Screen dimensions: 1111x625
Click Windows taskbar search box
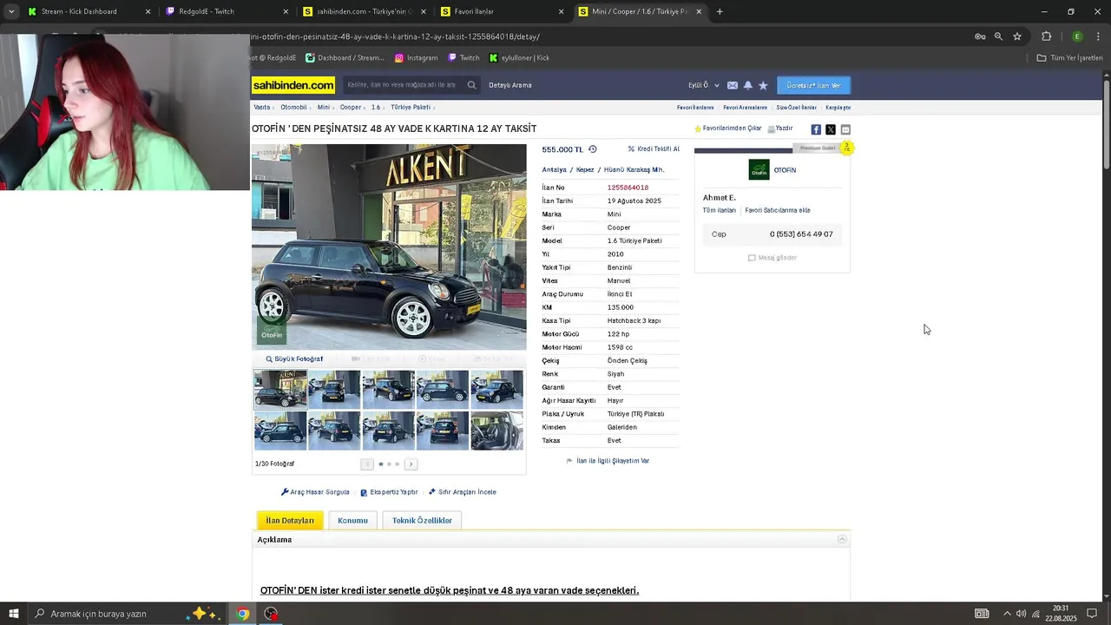tap(128, 614)
